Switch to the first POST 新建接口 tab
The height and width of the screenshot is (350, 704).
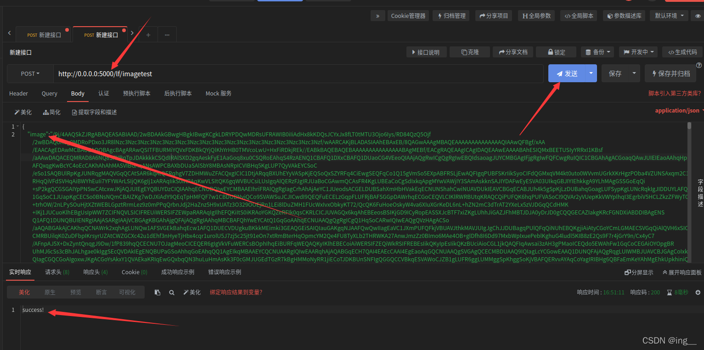point(44,35)
